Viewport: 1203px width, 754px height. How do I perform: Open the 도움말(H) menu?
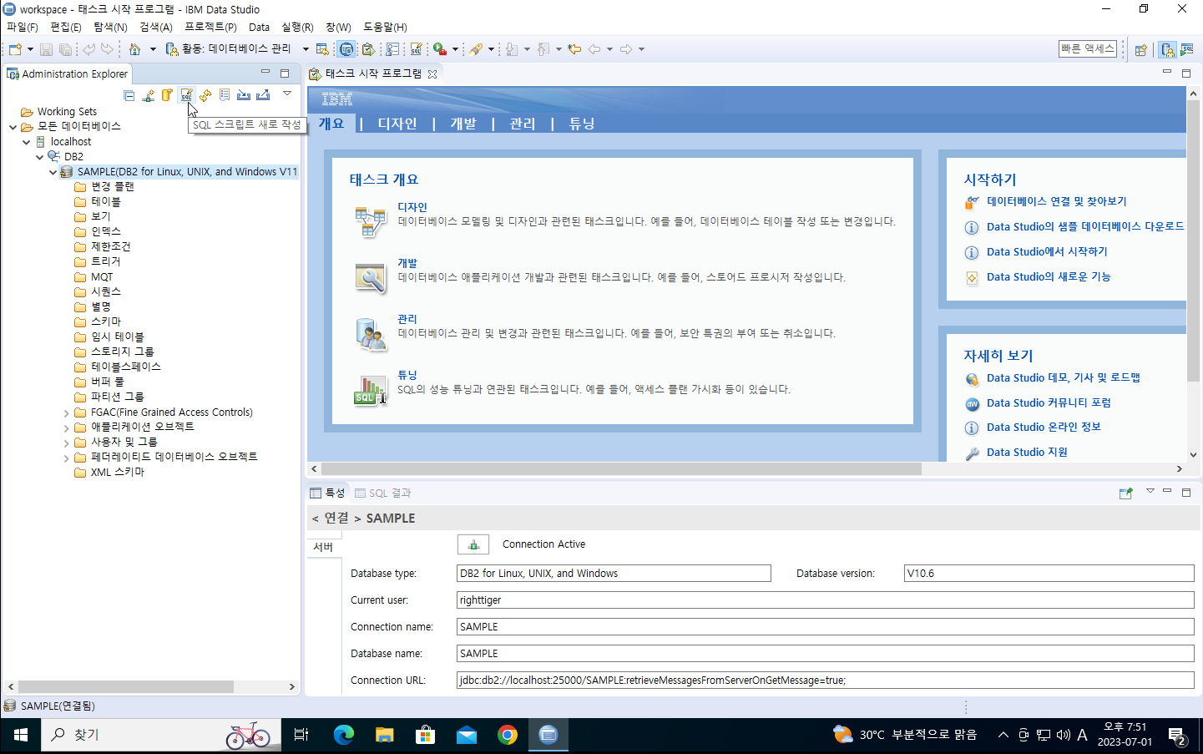385,27
